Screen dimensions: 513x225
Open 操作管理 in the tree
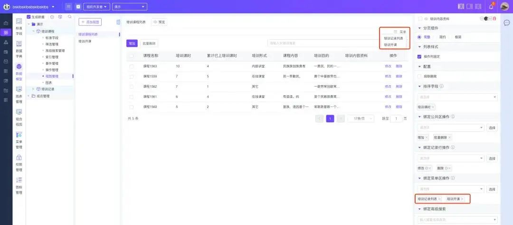click(x=52, y=70)
